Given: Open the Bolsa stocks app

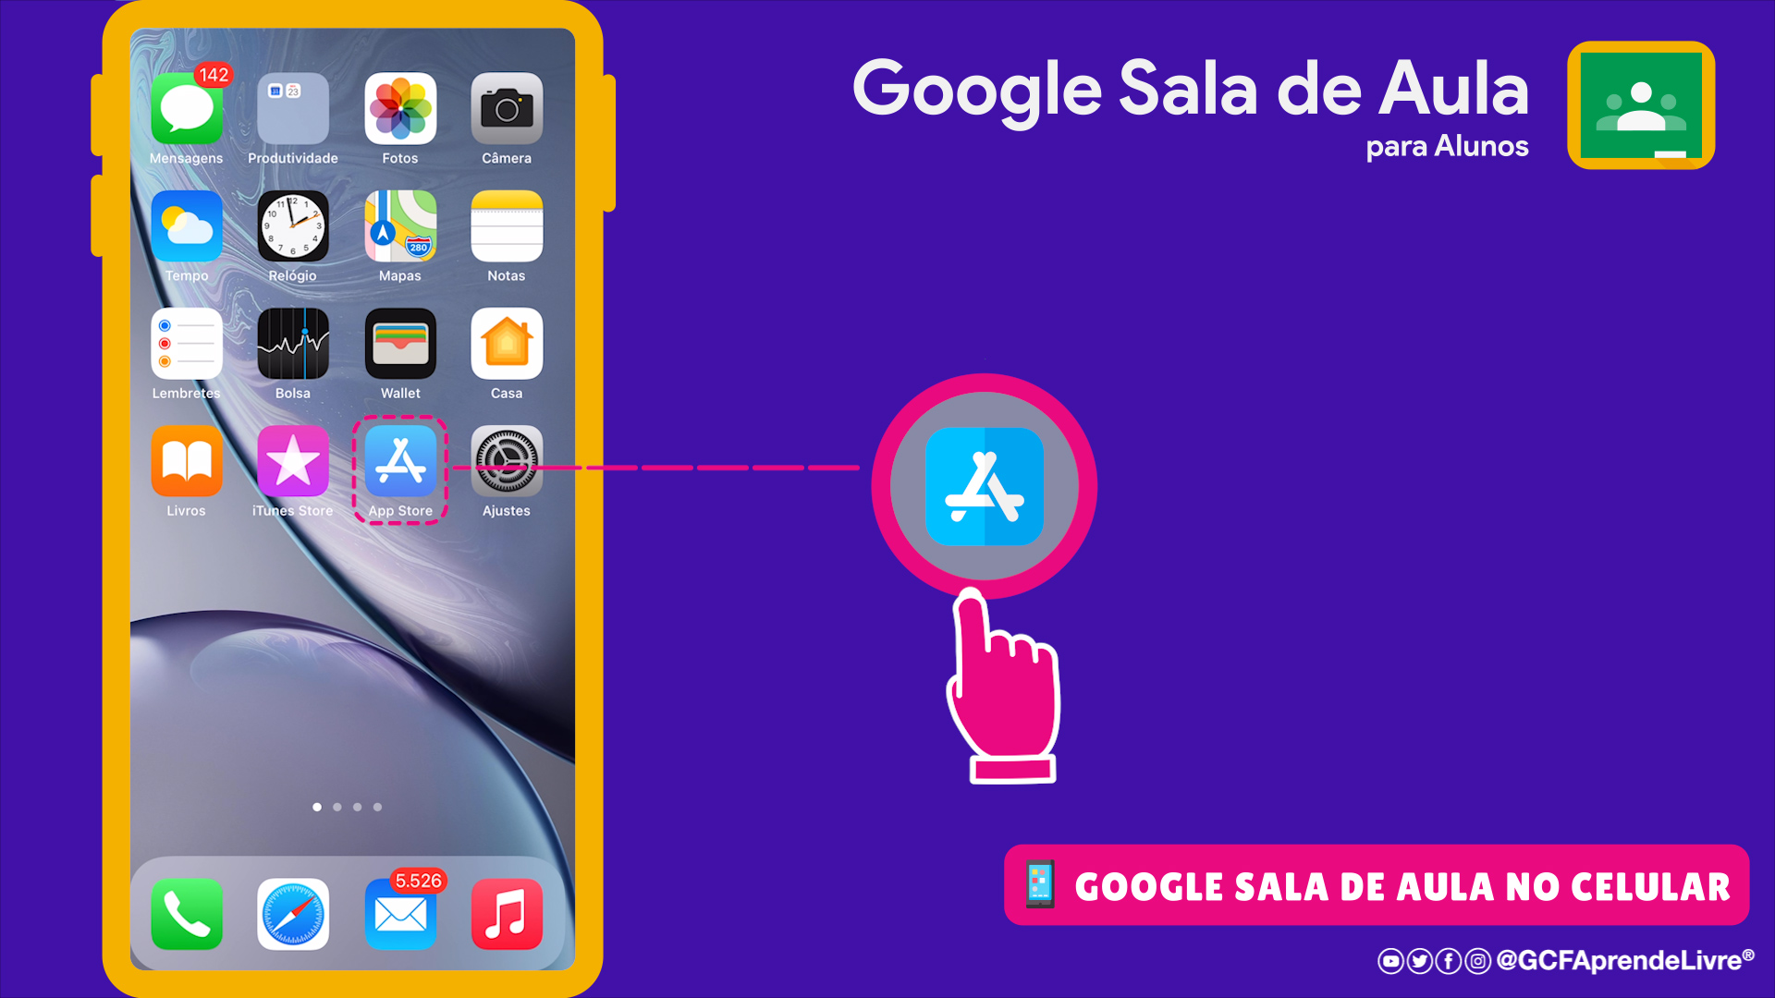Looking at the screenshot, I should click(x=290, y=347).
